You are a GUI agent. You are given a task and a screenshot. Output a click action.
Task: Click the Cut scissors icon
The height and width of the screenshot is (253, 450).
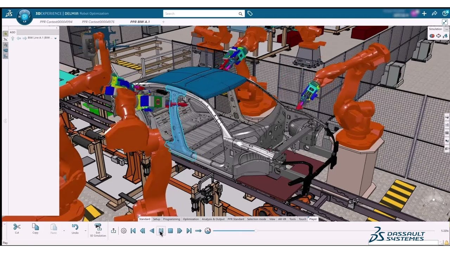pyautogui.click(x=17, y=227)
